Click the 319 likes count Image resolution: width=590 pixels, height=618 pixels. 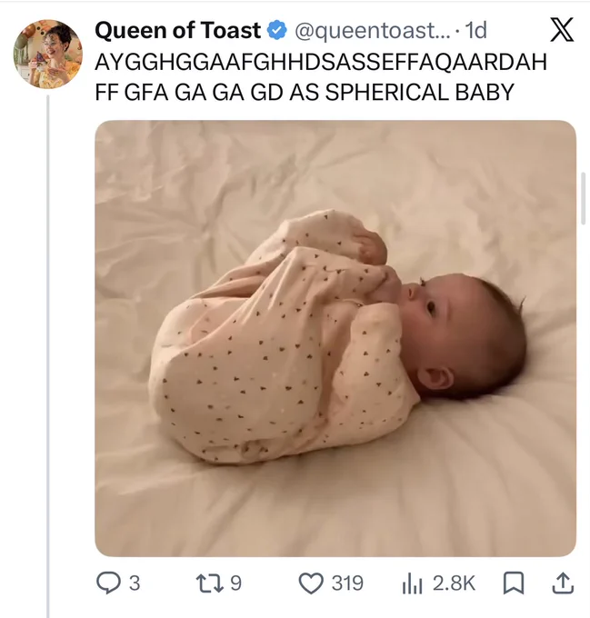pos(347,583)
